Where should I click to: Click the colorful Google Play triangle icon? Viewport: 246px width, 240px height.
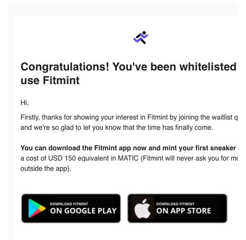[x=37, y=208]
